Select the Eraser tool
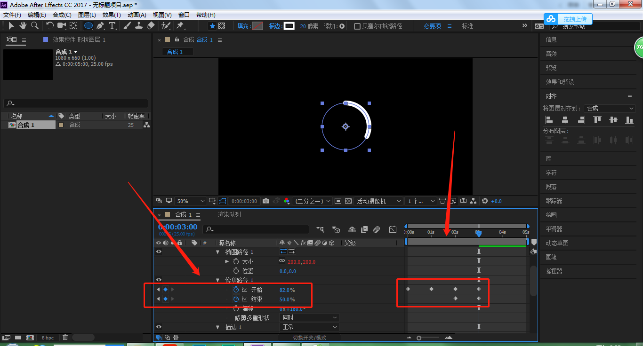643x346 pixels. pyautogui.click(x=151, y=26)
